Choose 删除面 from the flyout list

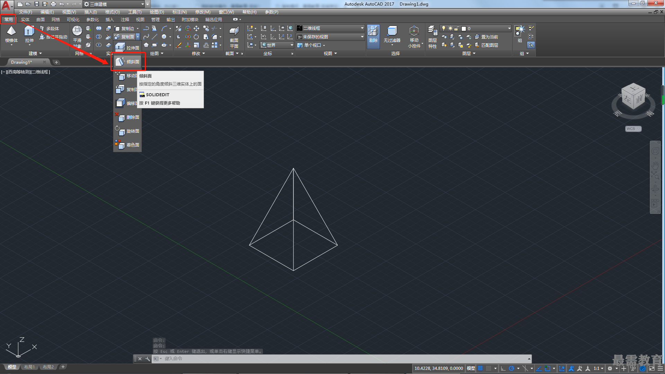[x=127, y=117]
